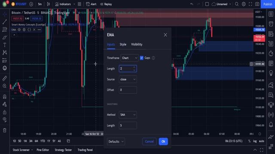This screenshot has height=154, width=275.
Task: Open the layout selector grid icon
Action: point(79,4)
